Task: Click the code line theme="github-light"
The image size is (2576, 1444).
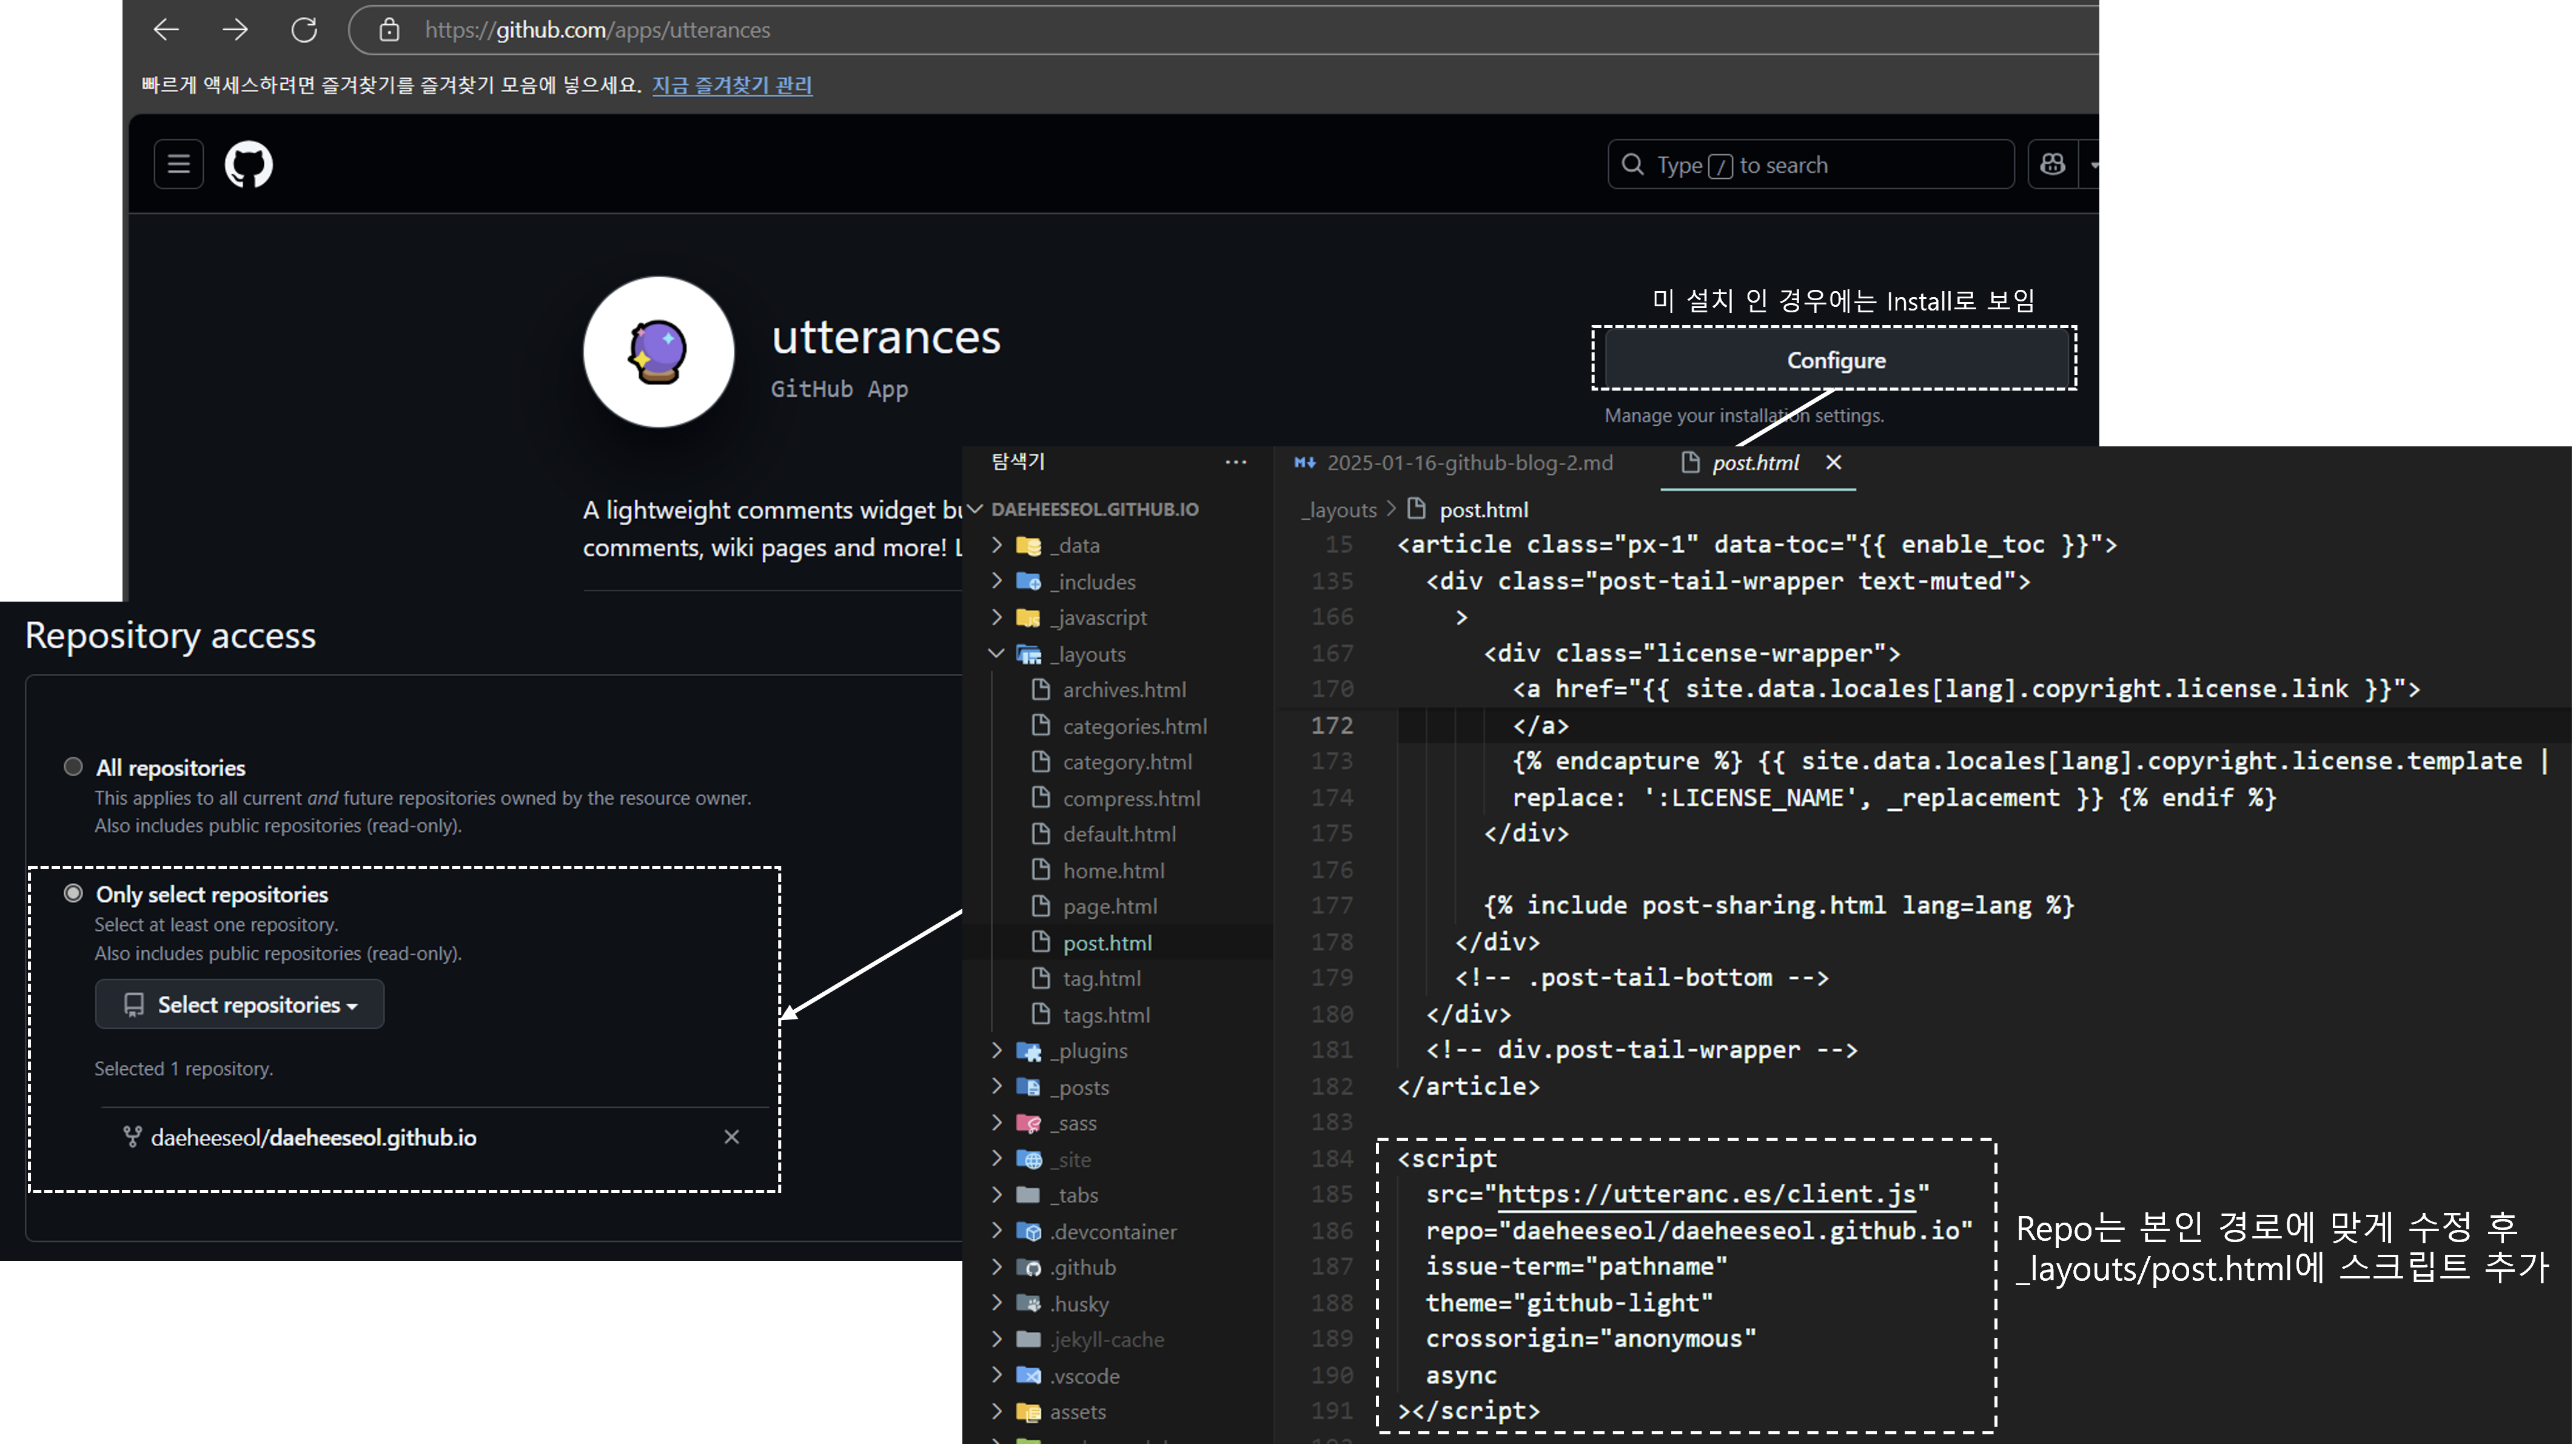Action: point(1569,1303)
